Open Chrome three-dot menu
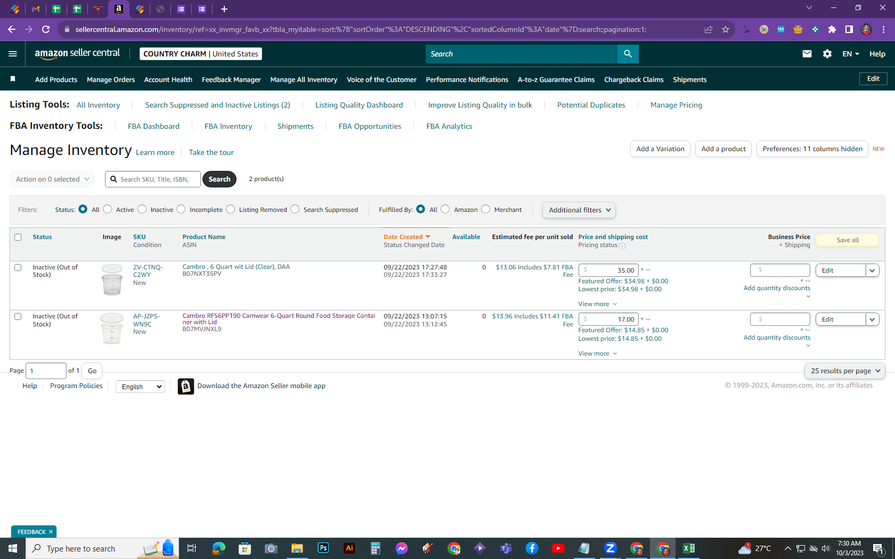This screenshot has width=895, height=559. (x=883, y=29)
